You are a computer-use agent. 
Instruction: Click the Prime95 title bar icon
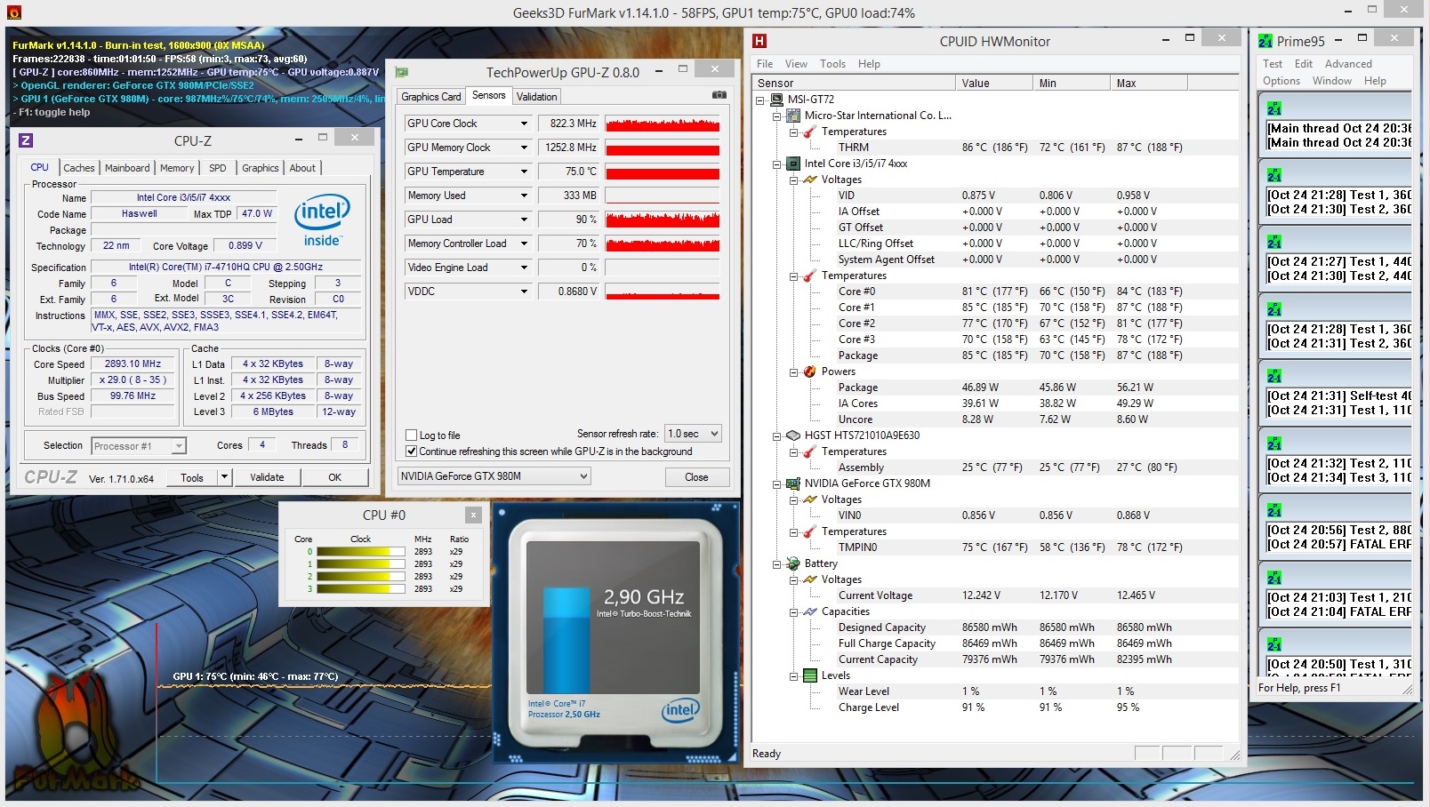coord(1265,41)
